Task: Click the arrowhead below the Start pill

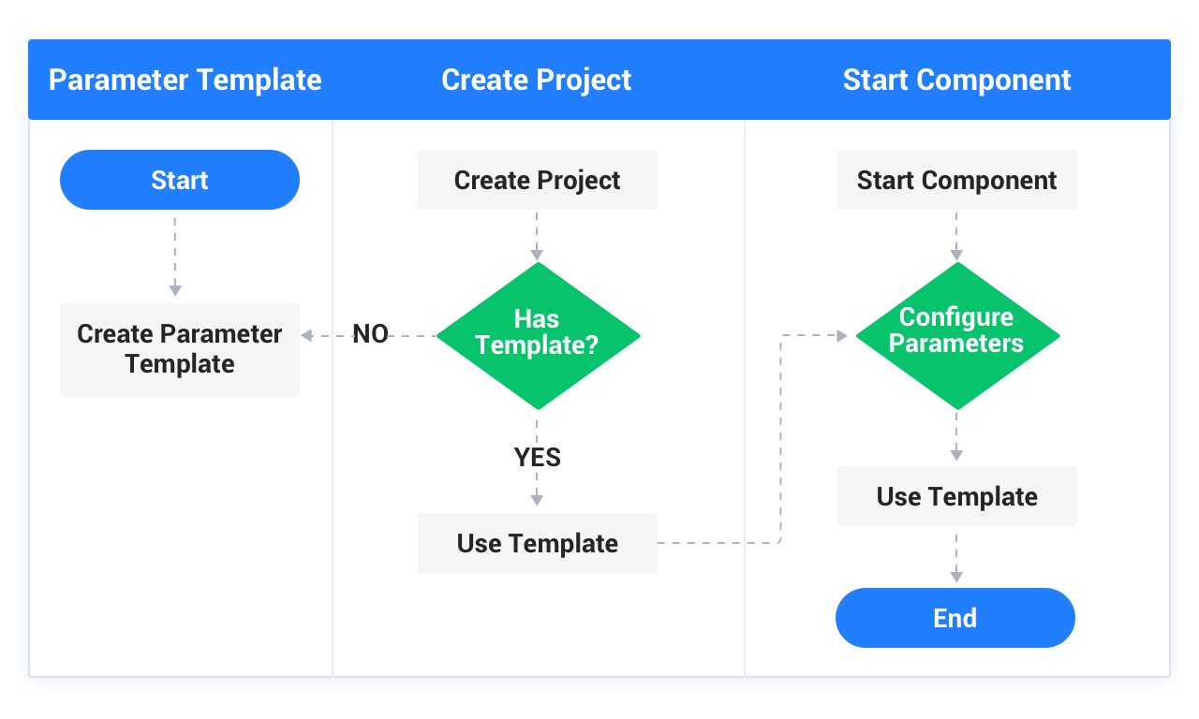Action: point(175,290)
